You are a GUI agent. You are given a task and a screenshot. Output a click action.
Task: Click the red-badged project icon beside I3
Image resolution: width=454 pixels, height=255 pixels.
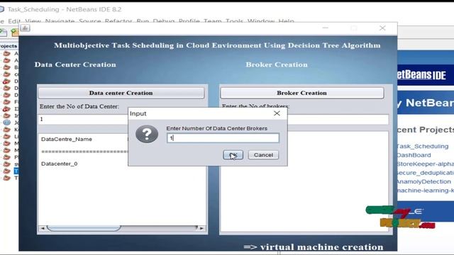click(6, 109)
